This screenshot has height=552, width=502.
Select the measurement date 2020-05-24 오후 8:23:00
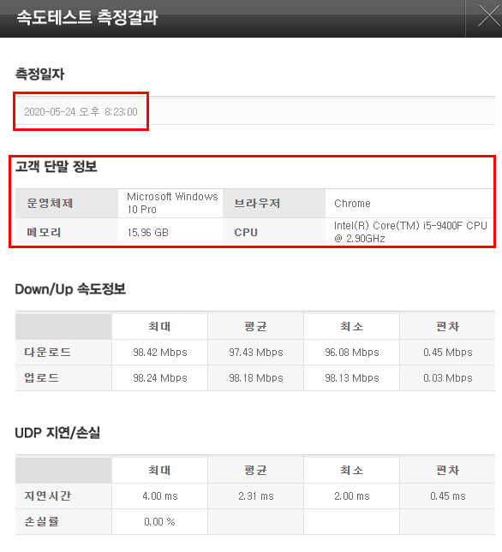point(81,112)
